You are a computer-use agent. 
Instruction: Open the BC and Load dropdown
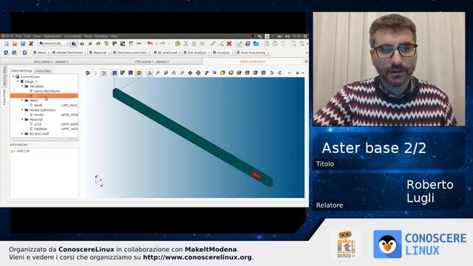[x=167, y=52]
